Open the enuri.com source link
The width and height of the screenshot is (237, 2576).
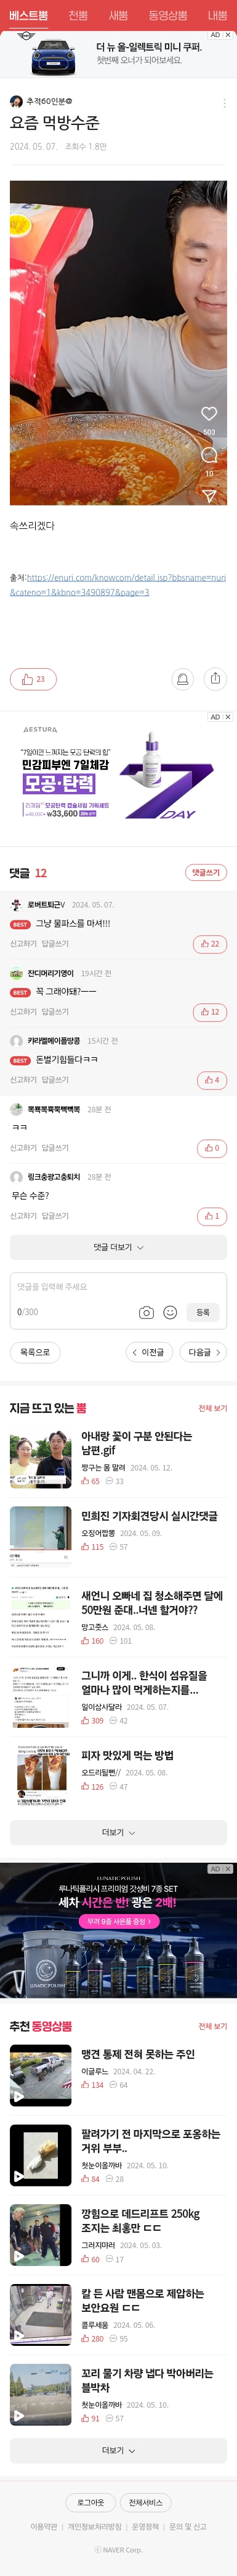118,585
